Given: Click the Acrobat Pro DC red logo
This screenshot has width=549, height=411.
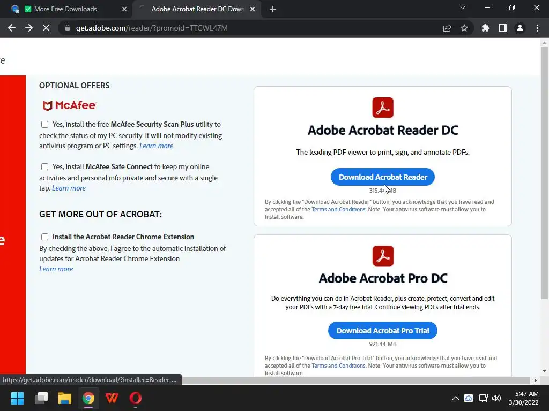Looking at the screenshot, I should [383, 256].
